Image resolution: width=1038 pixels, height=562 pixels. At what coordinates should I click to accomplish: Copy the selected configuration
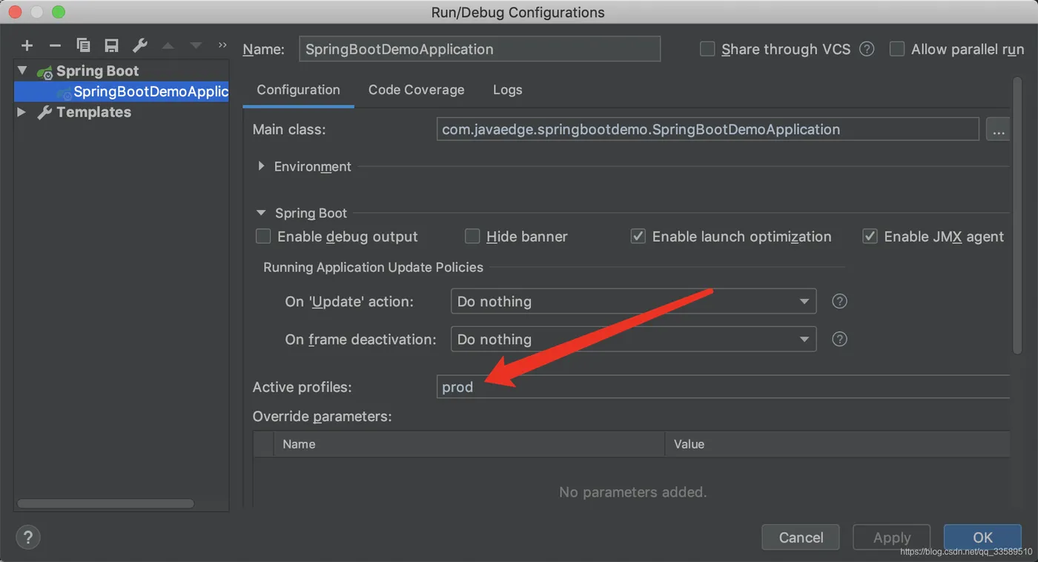point(83,46)
